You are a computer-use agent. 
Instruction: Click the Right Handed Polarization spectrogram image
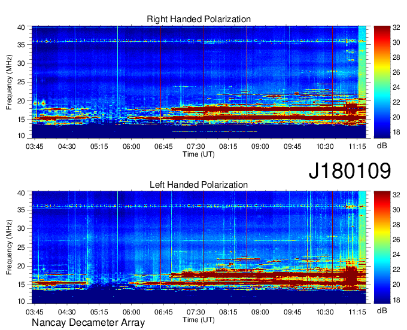coord(199,82)
